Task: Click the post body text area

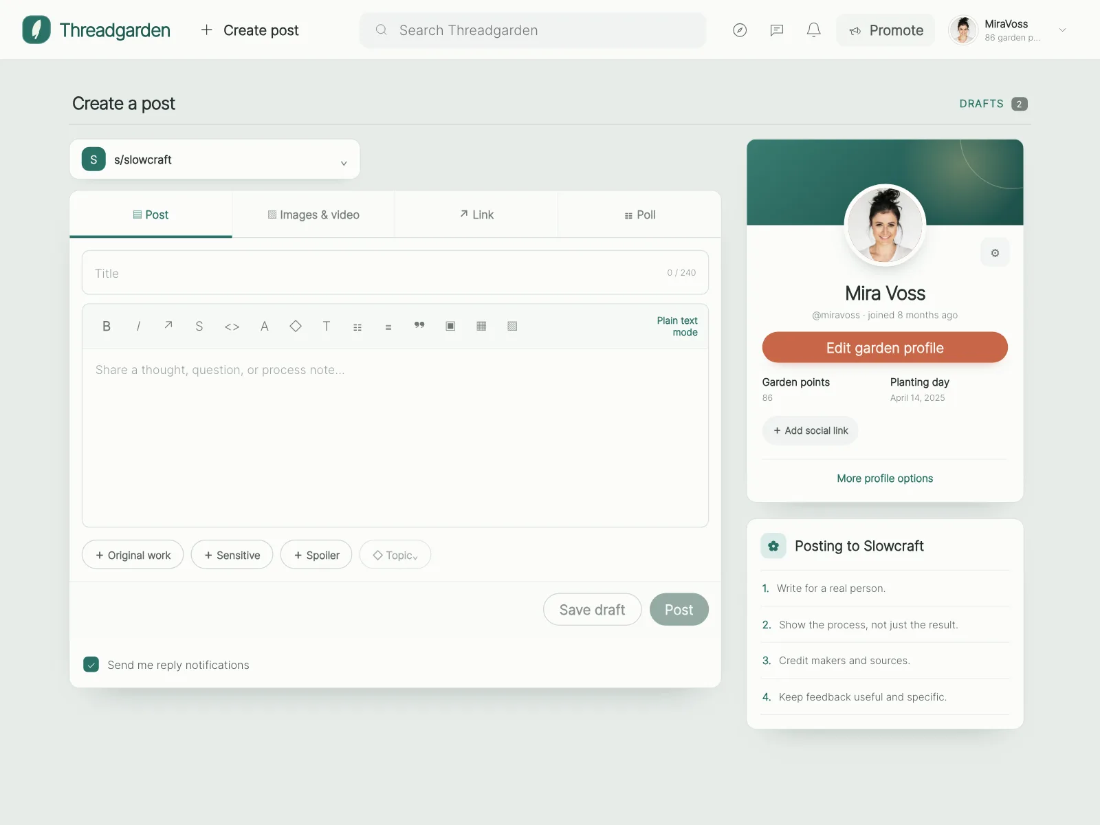Action: (395, 437)
